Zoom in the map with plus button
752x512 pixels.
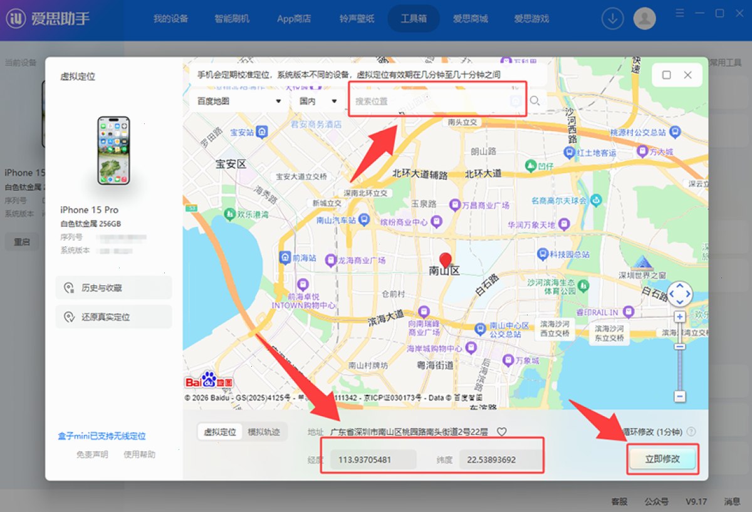680,317
